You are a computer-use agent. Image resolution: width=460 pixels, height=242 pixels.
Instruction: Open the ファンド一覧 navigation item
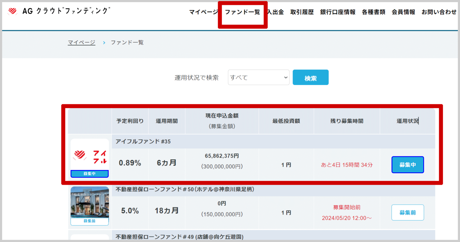[242, 12]
